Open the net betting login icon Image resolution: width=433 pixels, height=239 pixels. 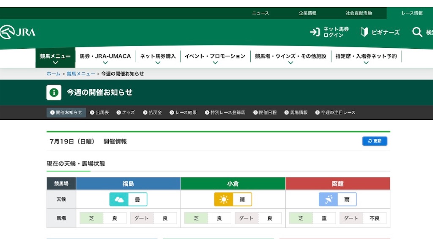point(315,32)
